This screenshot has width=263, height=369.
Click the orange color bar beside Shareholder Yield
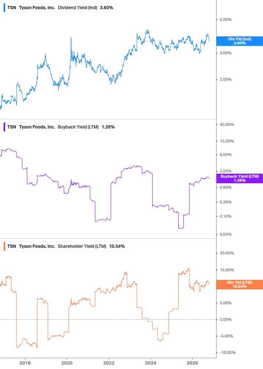[4, 246]
